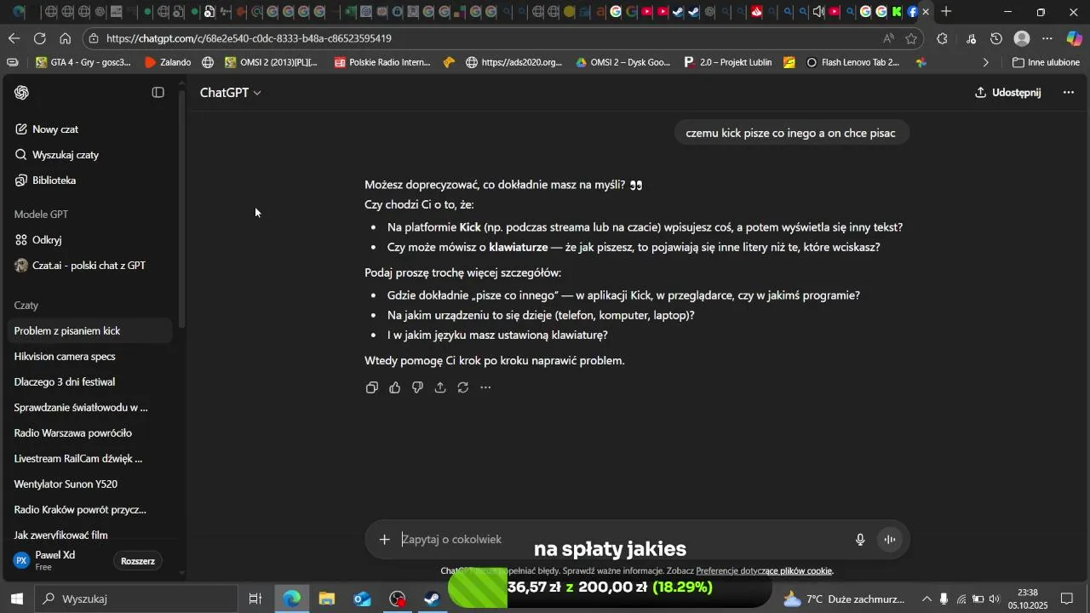Viewport: 1090px width, 613px height.
Task: Copy the assistant response
Action: point(372,387)
